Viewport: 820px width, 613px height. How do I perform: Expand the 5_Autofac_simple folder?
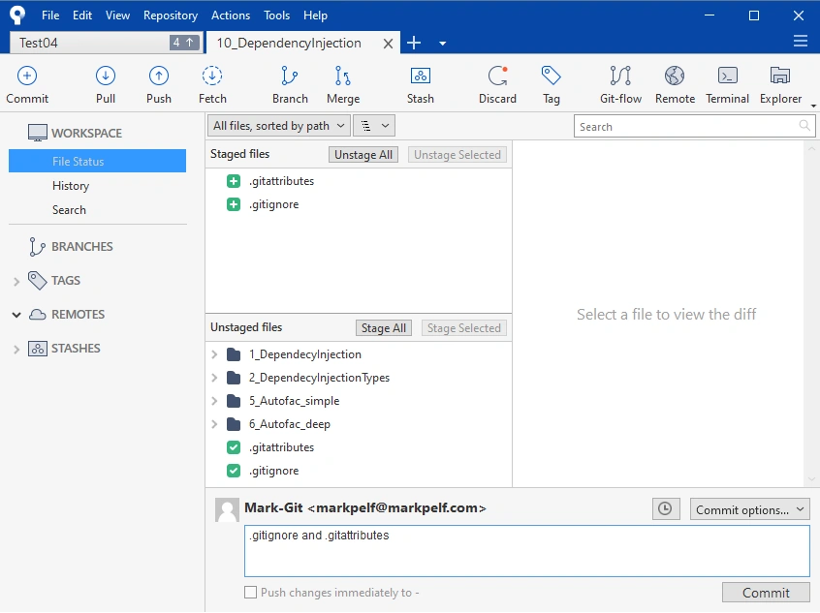click(x=214, y=401)
